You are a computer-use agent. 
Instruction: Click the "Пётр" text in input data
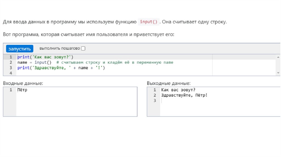click(x=22, y=90)
